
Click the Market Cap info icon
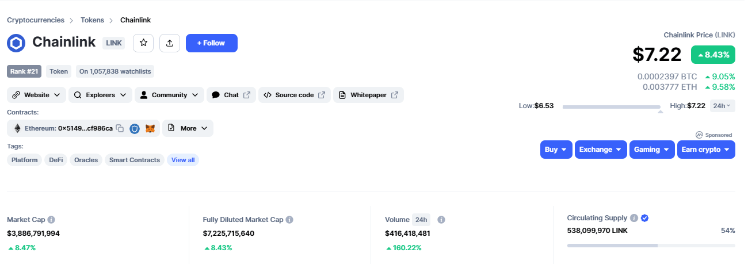click(x=51, y=220)
